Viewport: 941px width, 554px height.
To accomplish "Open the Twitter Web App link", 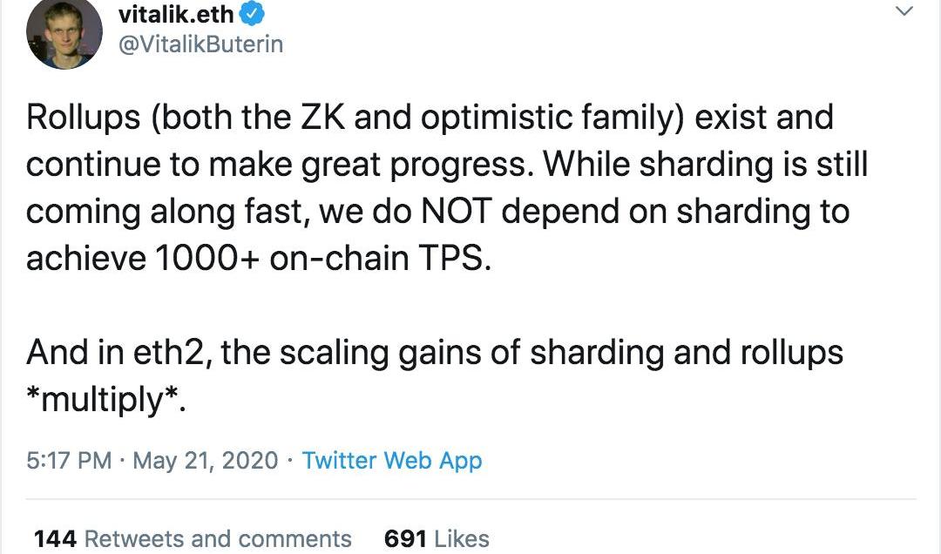I will (x=392, y=460).
